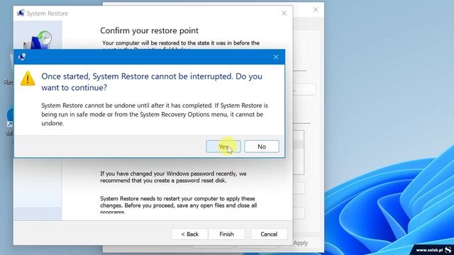Viewport: 454px width, 255px height.
Task: Cancel the System Restore wizard
Action: (x=269, y=234)
